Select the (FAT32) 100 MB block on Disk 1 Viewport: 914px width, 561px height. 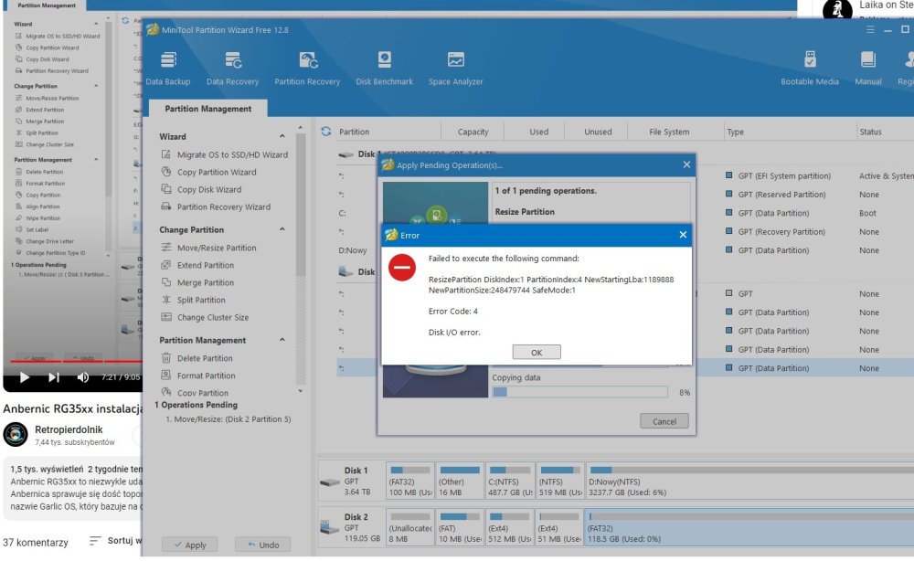coord(410,481)
